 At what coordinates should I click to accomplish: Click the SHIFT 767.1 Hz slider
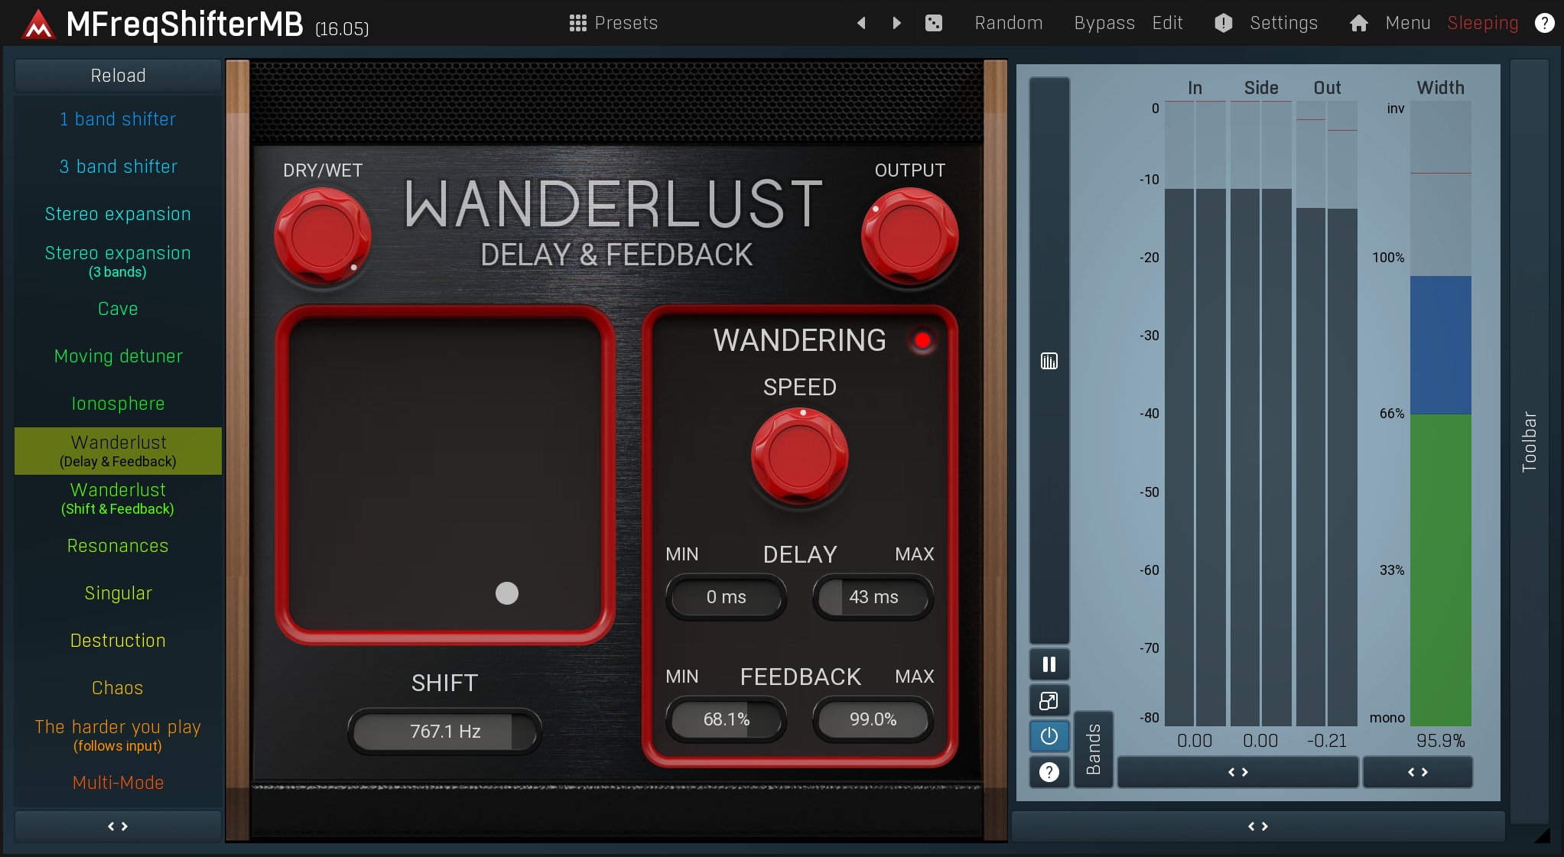tap(444, 732)
